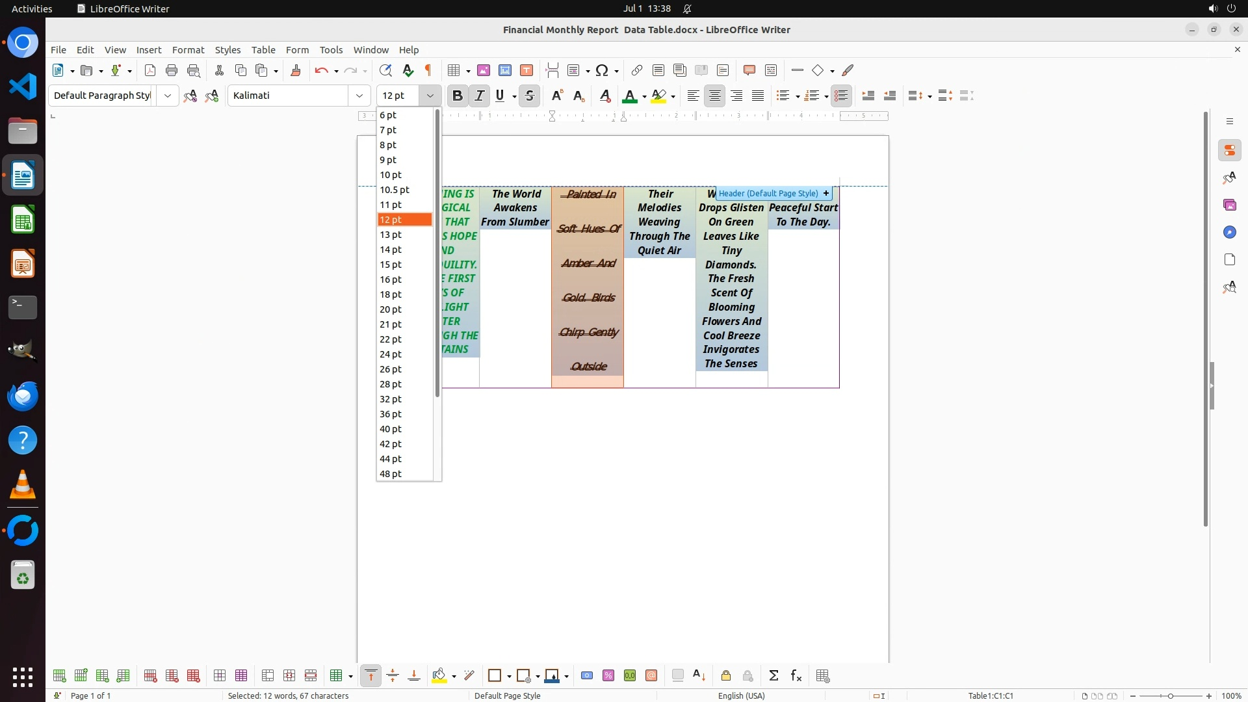Viewport: 1248px width, 702px height.
Task: Expand the Kalimati font name dropdown
Action: pyautogui.click(x=359, y=96)
